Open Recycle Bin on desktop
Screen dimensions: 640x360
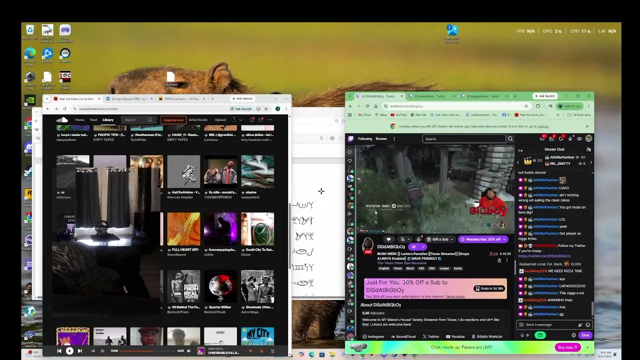pos(30,32)
